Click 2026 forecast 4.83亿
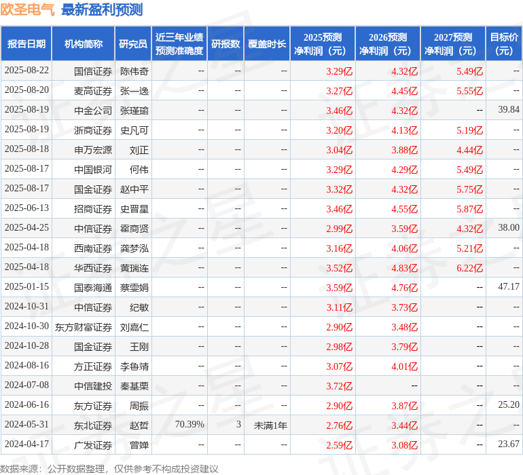Screen dimensions: 523x475 coord(404,268)
